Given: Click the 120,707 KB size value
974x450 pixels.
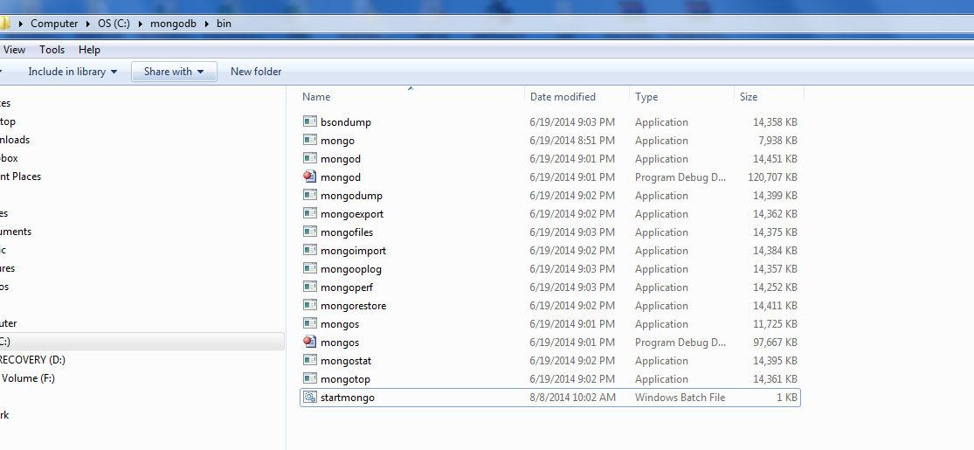Looking at the screenshot, I should 772,177.
